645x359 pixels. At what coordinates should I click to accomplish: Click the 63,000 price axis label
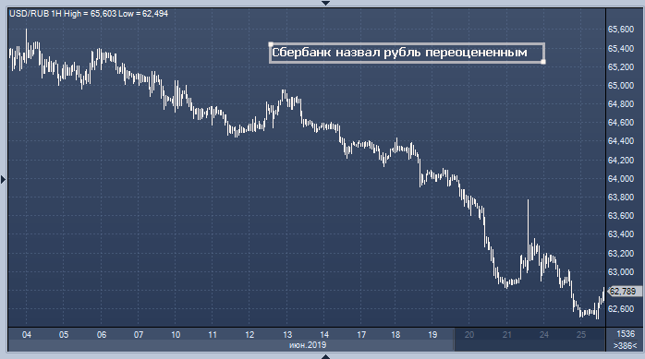tap(621, 272)
